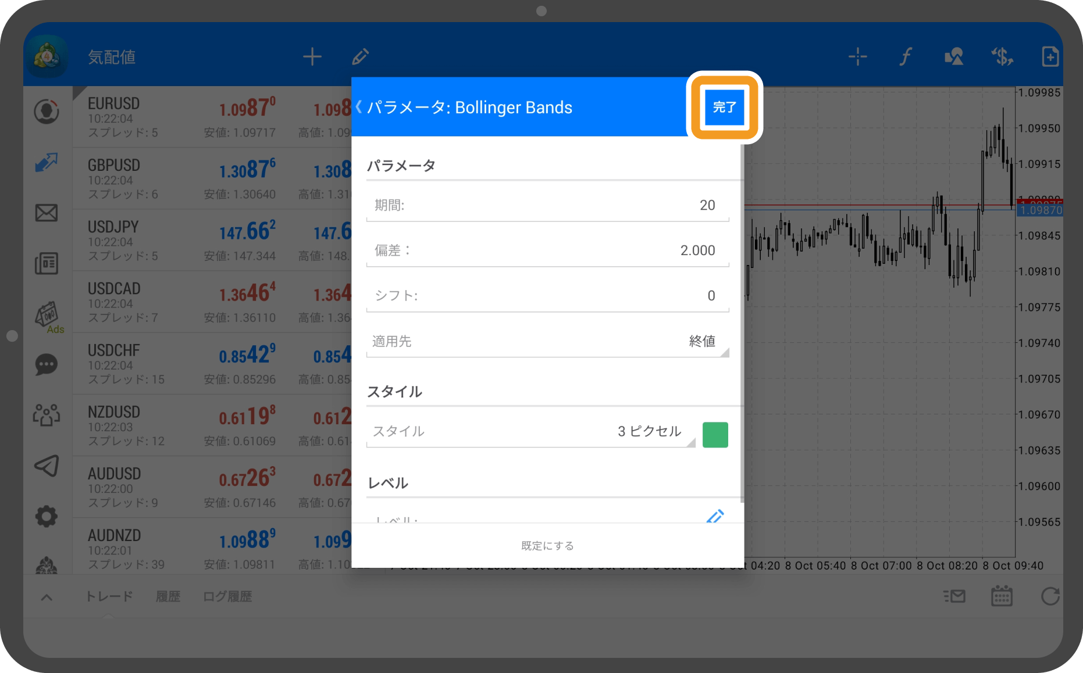Switch to the ログ履歴 journal tab
Image resolution: width=1083 pixels, height=673 pixels.
click(x=227, y=596)
